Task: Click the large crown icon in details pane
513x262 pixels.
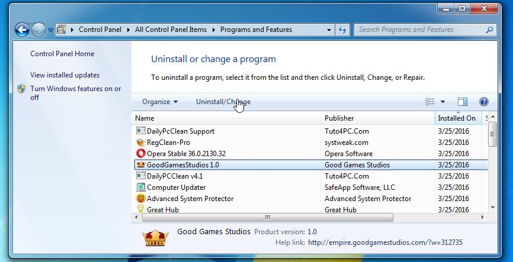Action: (x=155, y=238)
